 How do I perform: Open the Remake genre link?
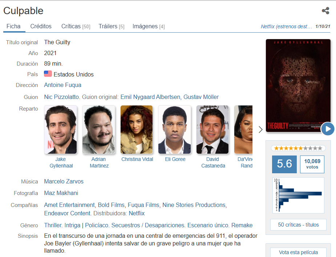242,225
